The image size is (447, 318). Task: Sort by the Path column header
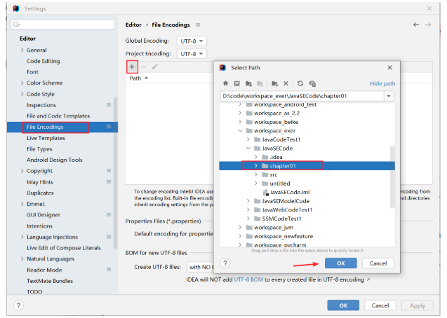pos(138,78)
